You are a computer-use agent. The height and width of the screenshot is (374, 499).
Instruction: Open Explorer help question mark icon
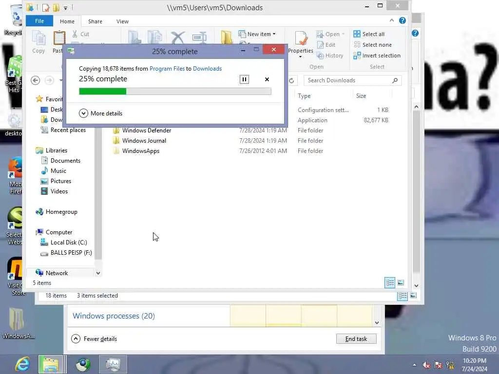click(402, 20)
